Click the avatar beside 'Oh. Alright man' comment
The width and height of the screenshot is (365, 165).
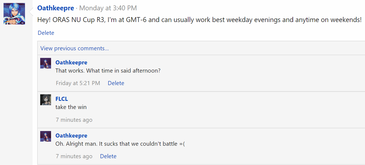click(46, 136)
